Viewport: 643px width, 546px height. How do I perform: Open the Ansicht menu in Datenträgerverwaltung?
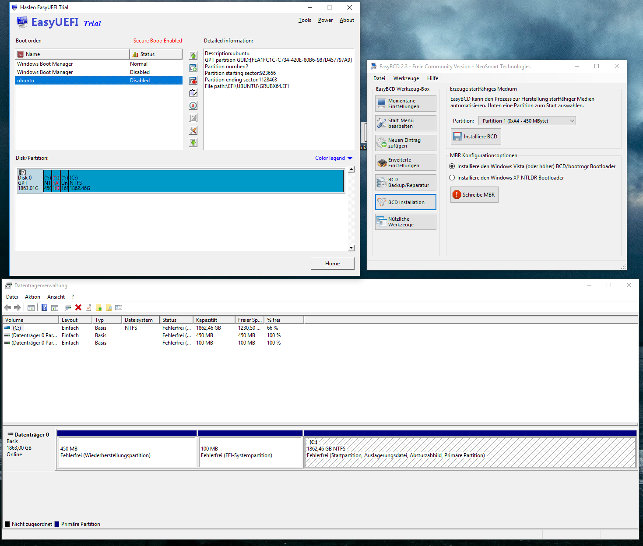[56, 297]
